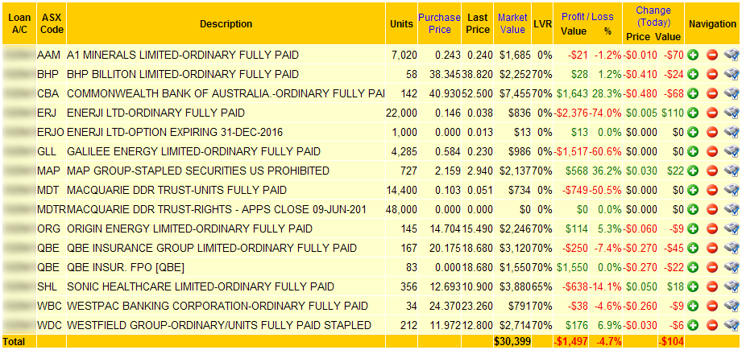Click the Profit / Loss header link

(x=587, y=17)
